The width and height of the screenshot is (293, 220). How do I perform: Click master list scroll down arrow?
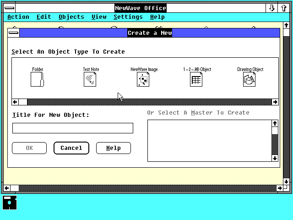(x=275, y=158)
